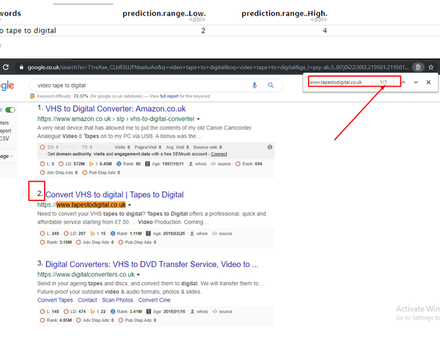Click tapestodigital Pub Disp Ads: 0 metric
Viewport: 440px width, 350px height.
pyautogui.click(x=138, y=243)
